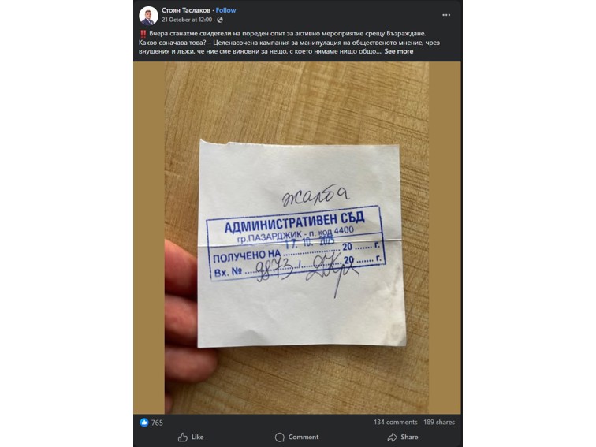Open the author name Стоян Таслаков
This screenshot has width=596, height=447.
[186, 10]
